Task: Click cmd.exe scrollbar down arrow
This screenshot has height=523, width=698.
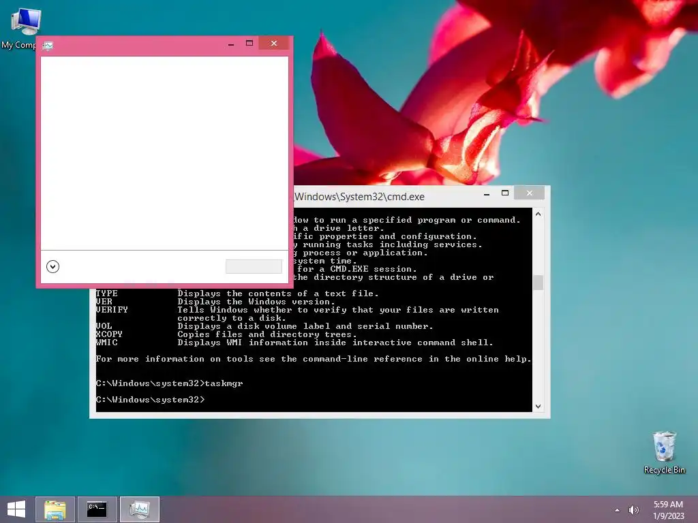Action: click(538, 406)
